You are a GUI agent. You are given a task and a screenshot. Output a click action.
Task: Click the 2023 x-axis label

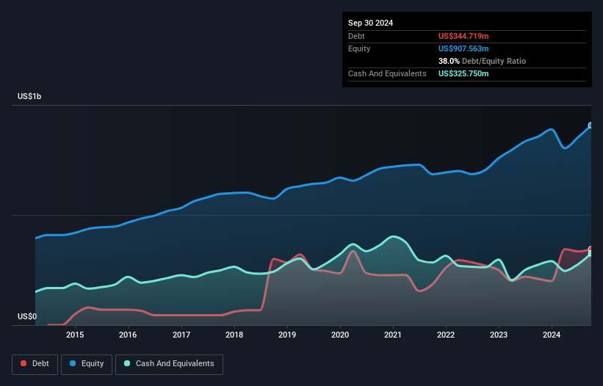coord(499,335)
